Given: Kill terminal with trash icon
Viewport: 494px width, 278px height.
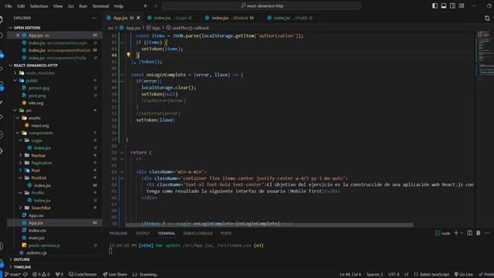Looking at the screenshot, I should [478, 233].
